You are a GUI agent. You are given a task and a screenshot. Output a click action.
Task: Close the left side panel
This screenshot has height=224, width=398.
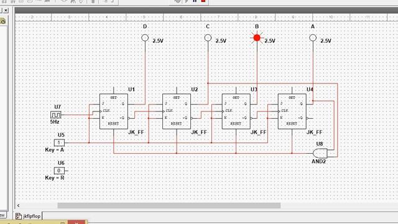point(6,10)
